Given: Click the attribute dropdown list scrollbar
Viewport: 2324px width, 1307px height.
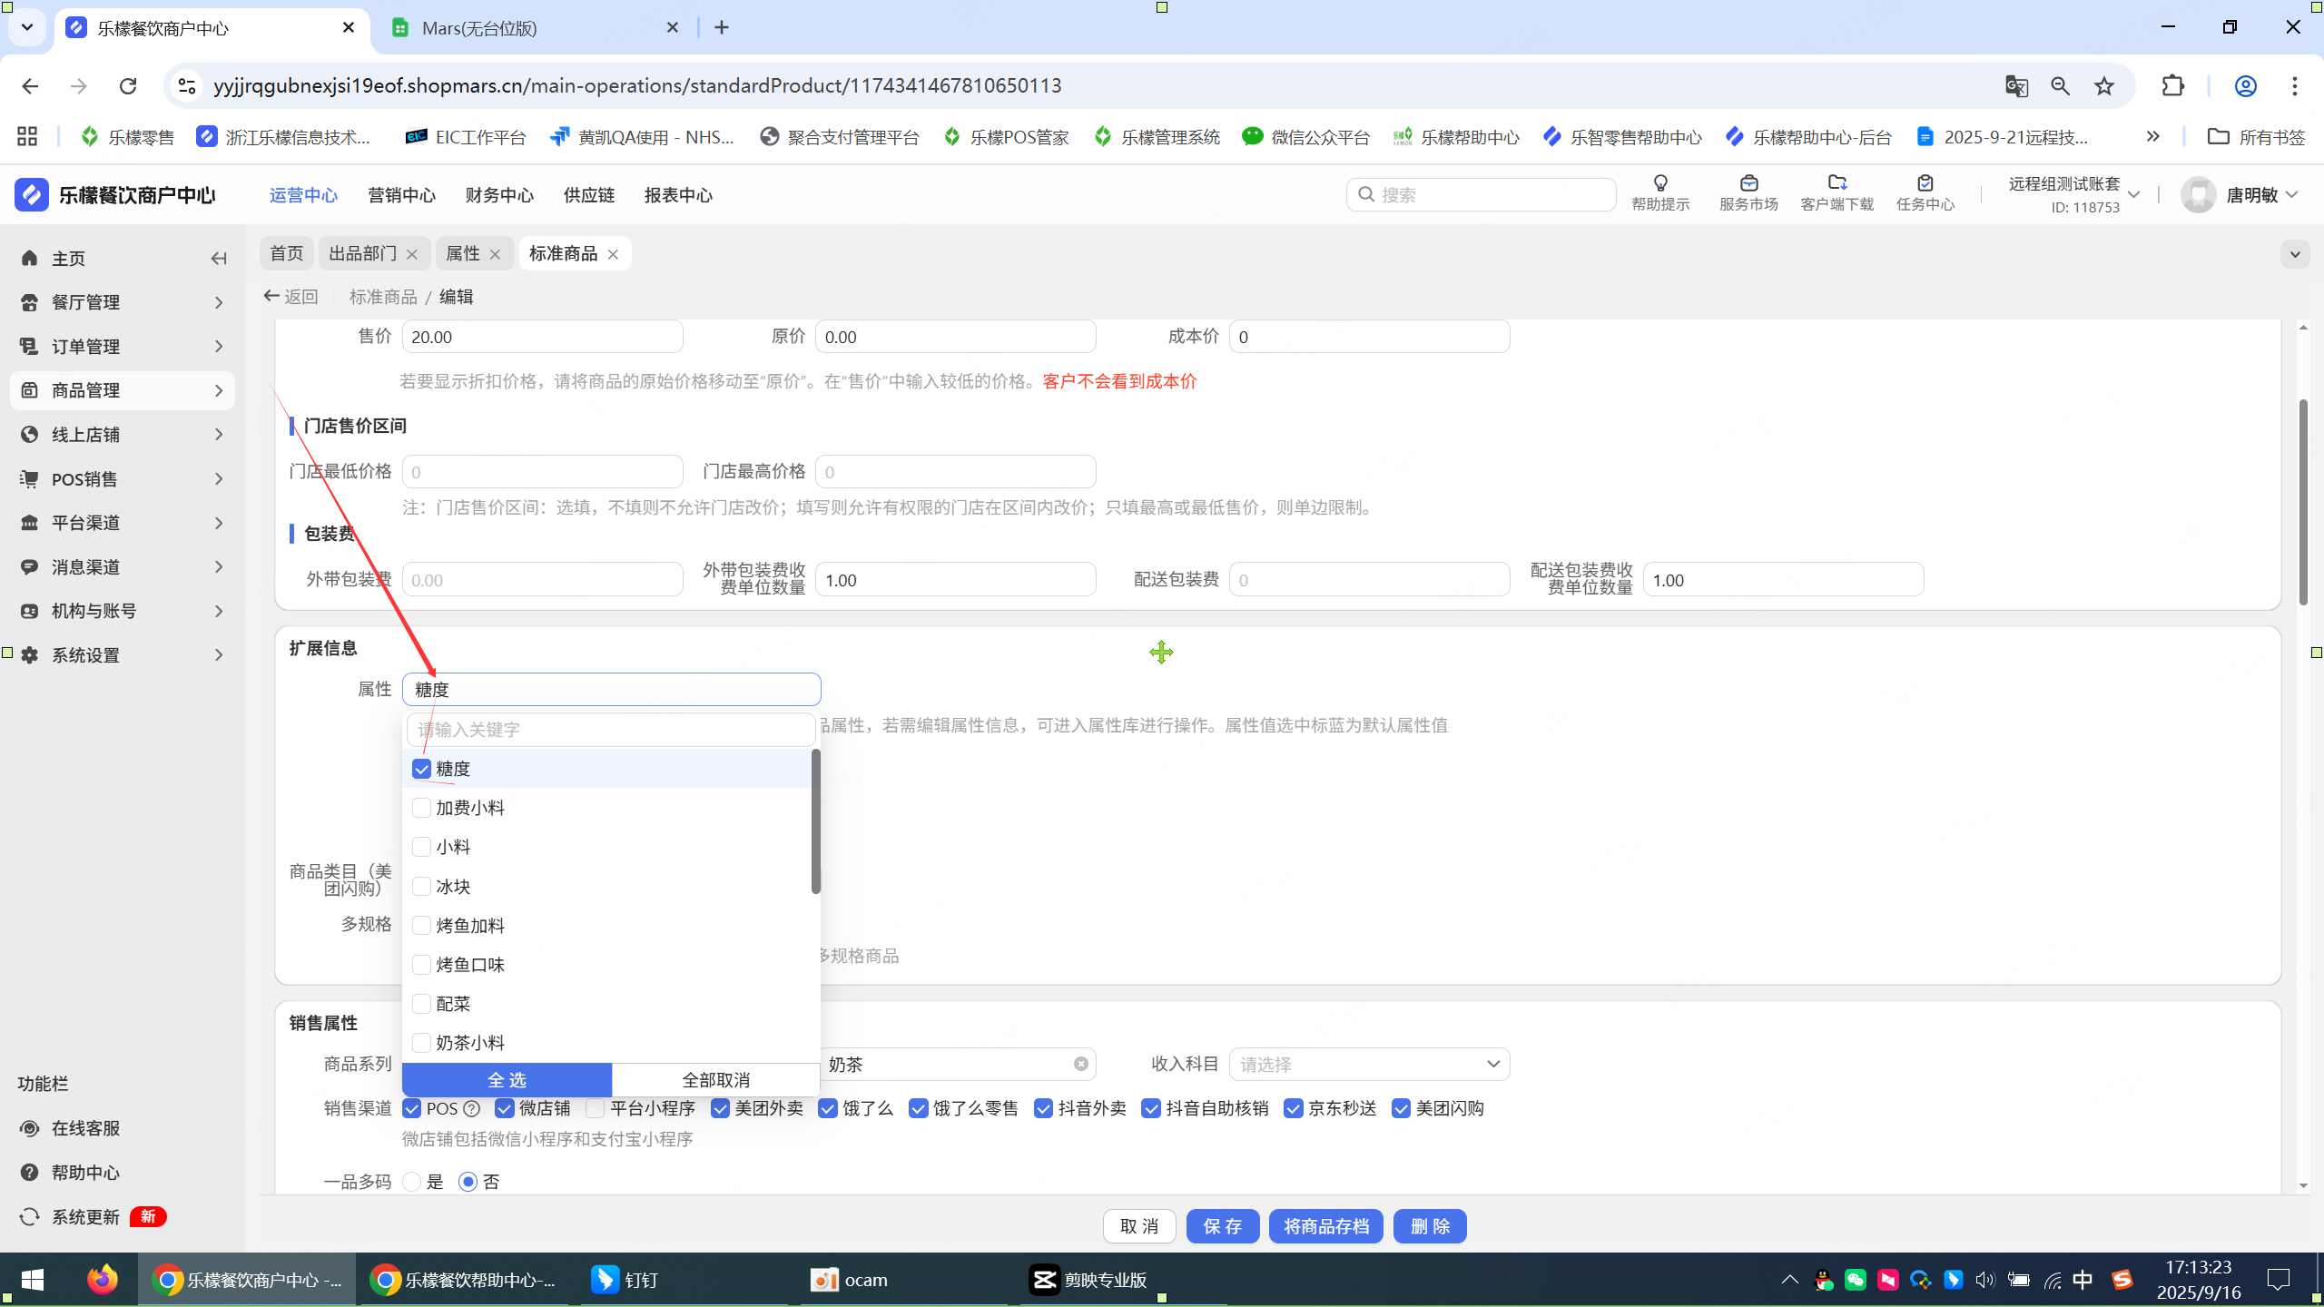Looking at the screenshot, I should click(816, 821).
